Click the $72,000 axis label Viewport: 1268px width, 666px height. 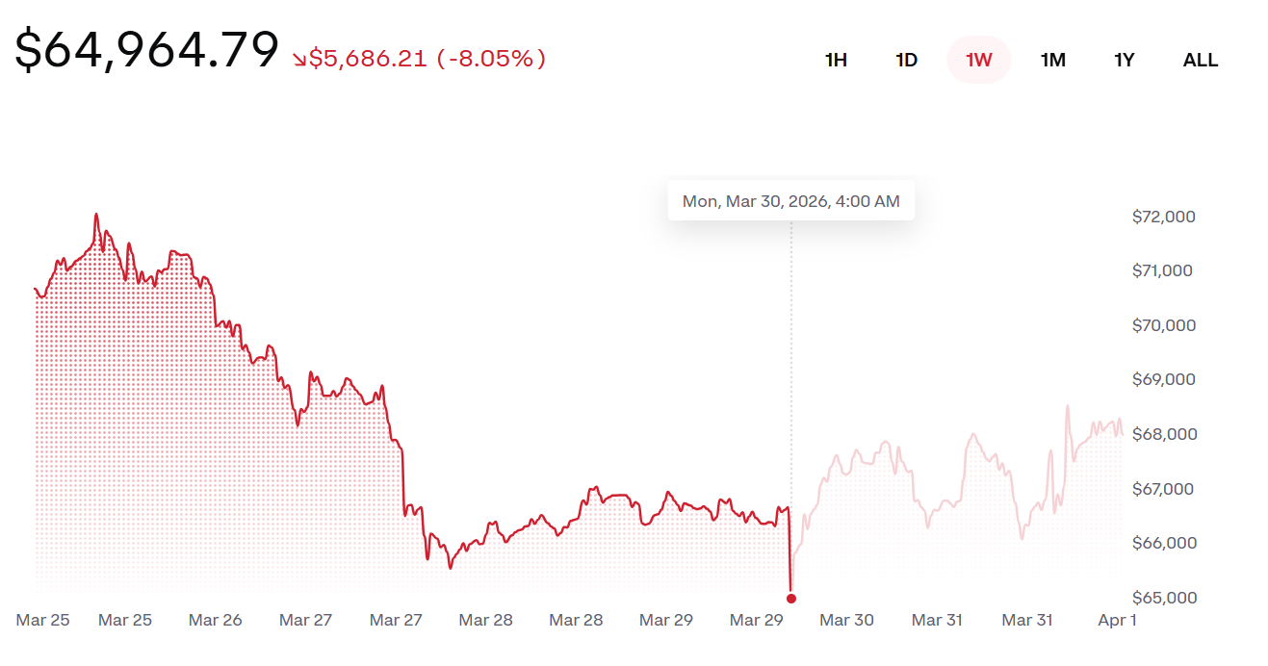(x=1163, y=217)
